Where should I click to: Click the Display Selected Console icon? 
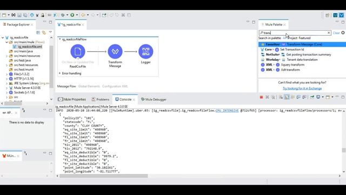[x=318, y=97]
